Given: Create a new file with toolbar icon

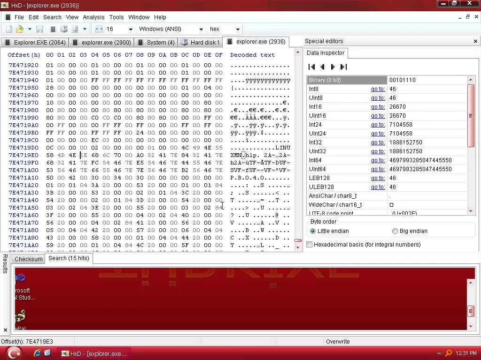Looking at the screenshot, I should click(x=9, y=29).
